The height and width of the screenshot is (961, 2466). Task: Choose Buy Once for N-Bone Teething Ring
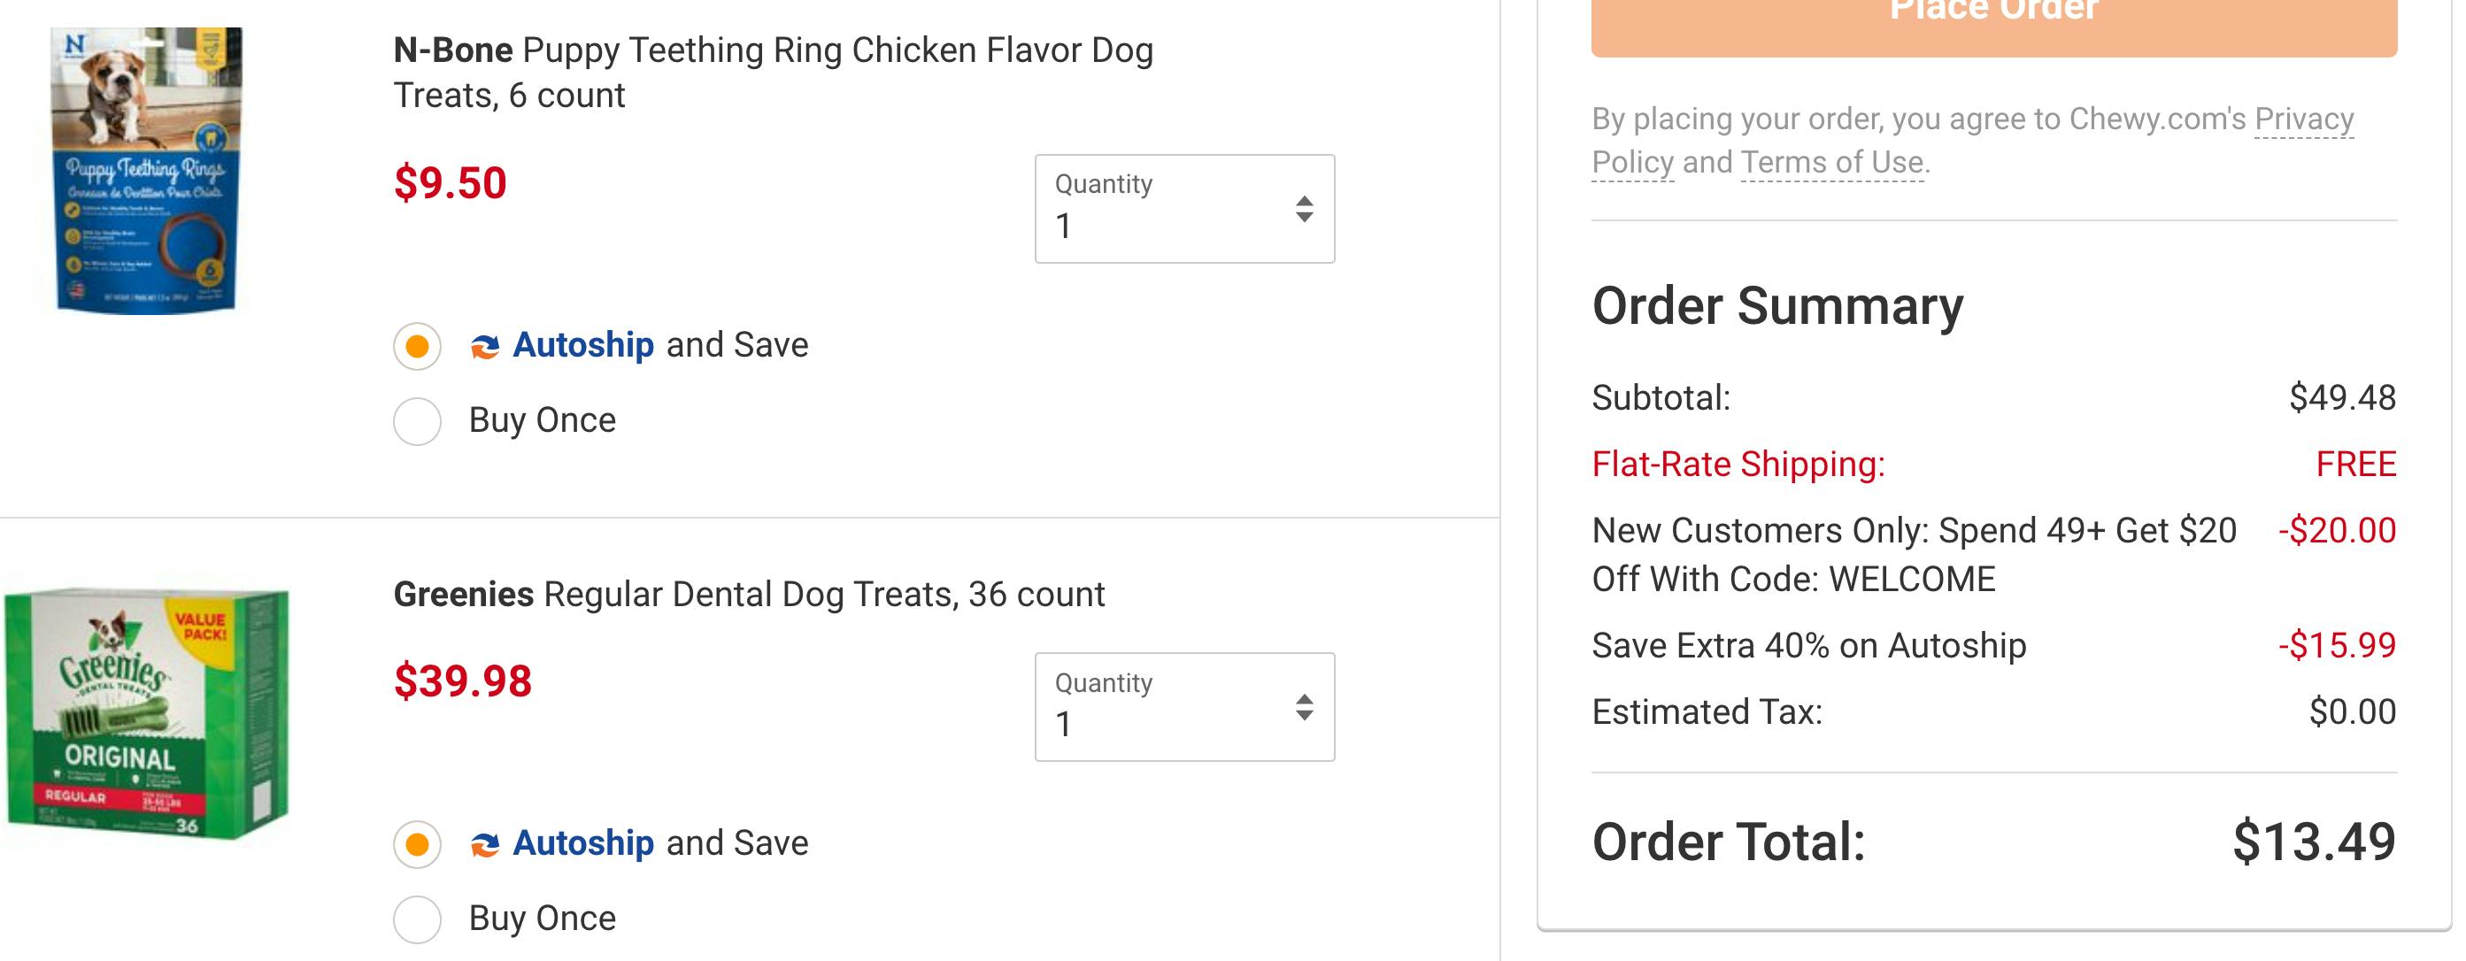[x=418, y=421]
